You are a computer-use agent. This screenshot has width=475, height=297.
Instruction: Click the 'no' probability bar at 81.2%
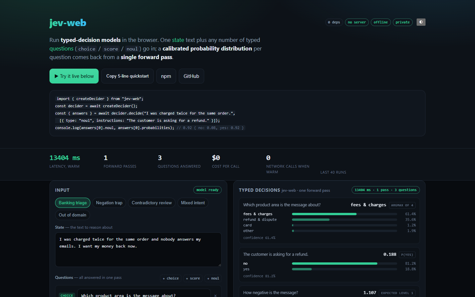coord(344,264)
